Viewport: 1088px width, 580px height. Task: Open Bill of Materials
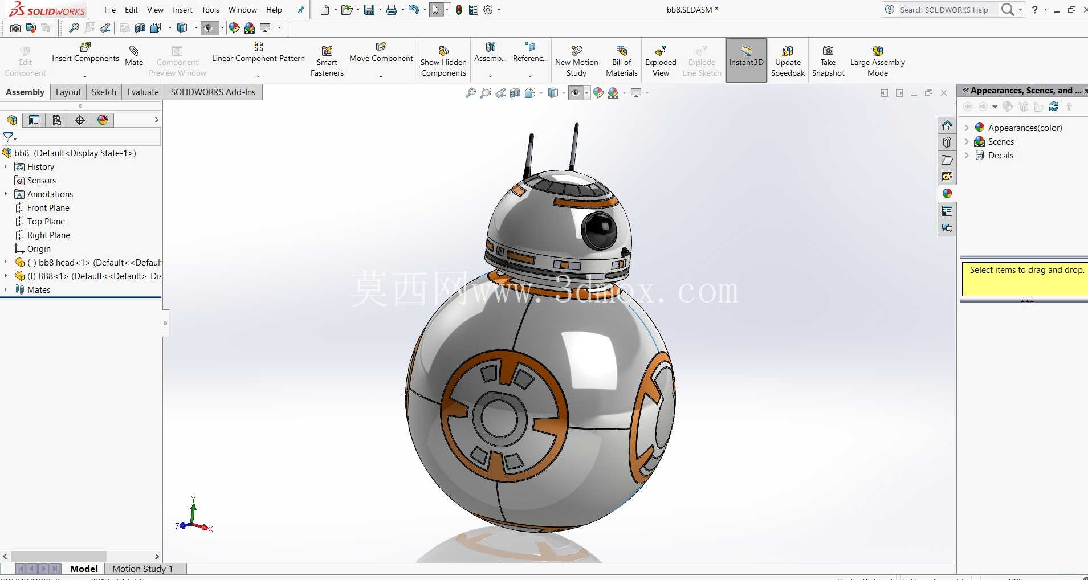pyautogui.click(x=622, y=61)
